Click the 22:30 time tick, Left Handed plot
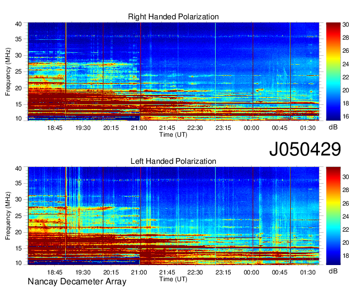The image size is (355, 288). coord(195,272)
